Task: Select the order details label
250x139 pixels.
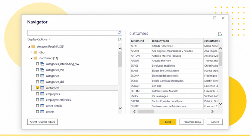Action: click(54, 106)
